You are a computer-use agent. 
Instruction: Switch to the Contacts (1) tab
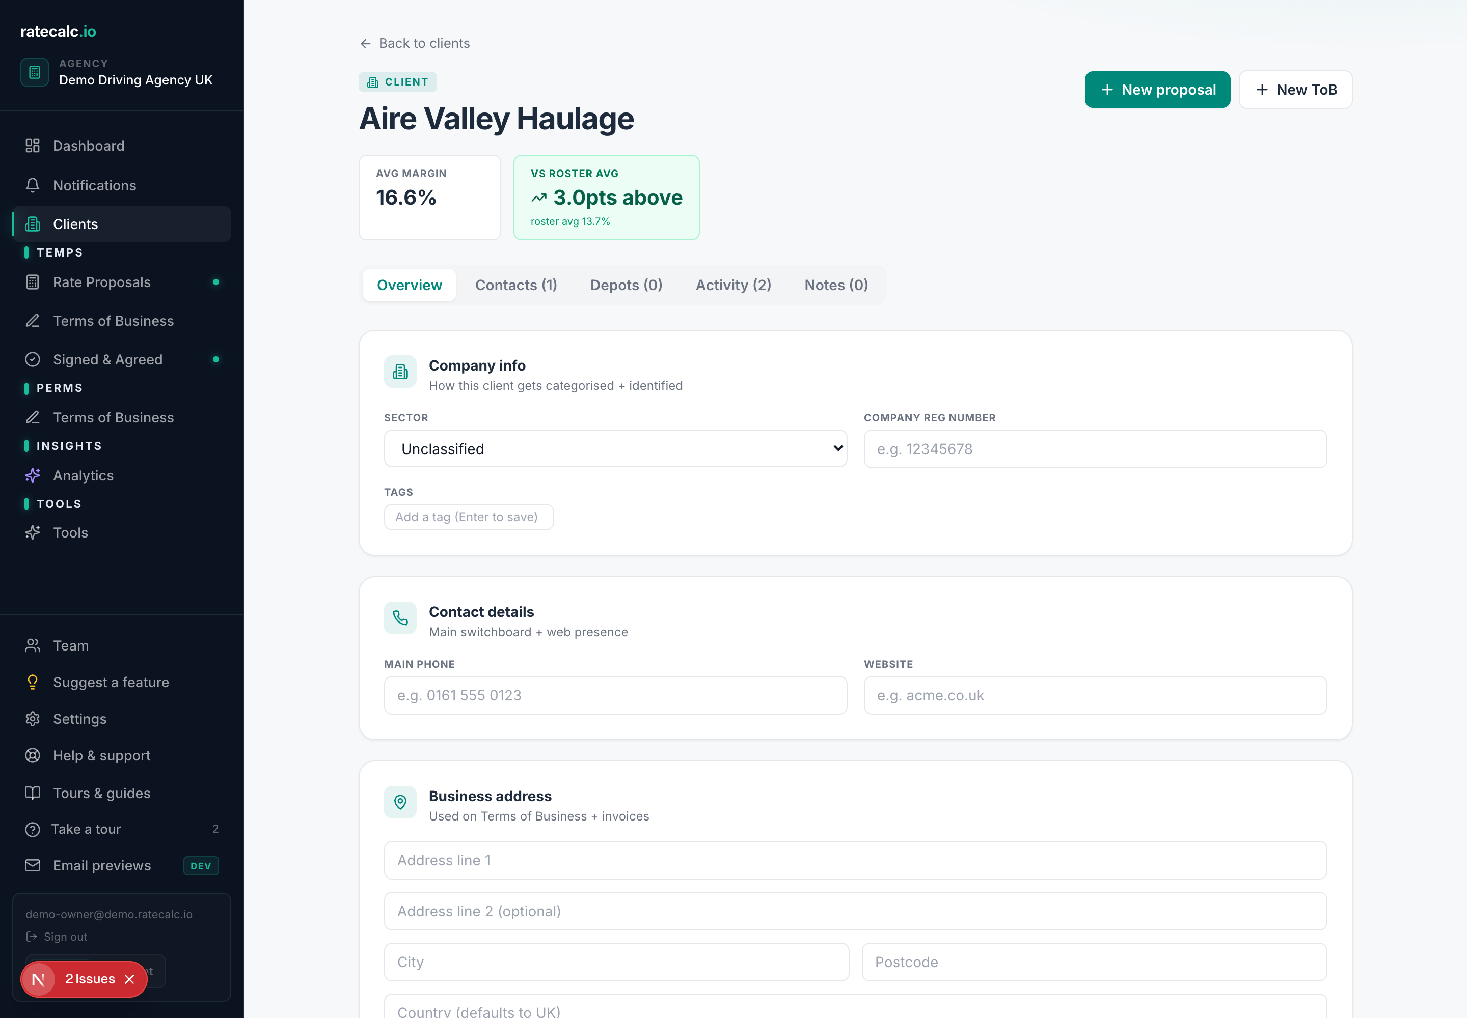[x=516, y=285]
